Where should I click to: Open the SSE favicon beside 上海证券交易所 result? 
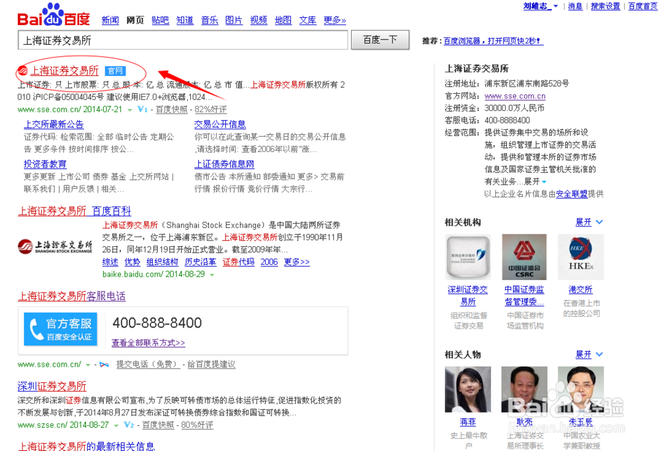click(22, 71)
